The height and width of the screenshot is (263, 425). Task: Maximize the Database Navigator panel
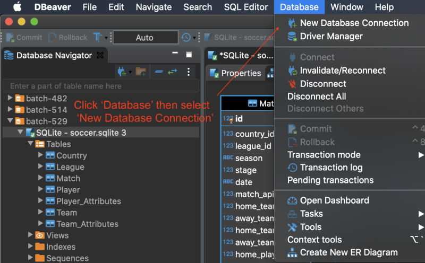pyautogui.click(x=189, y=55)
